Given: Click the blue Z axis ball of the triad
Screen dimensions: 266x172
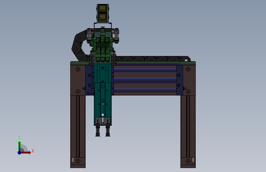Looking at the screenshot, I should coord(20,152).
